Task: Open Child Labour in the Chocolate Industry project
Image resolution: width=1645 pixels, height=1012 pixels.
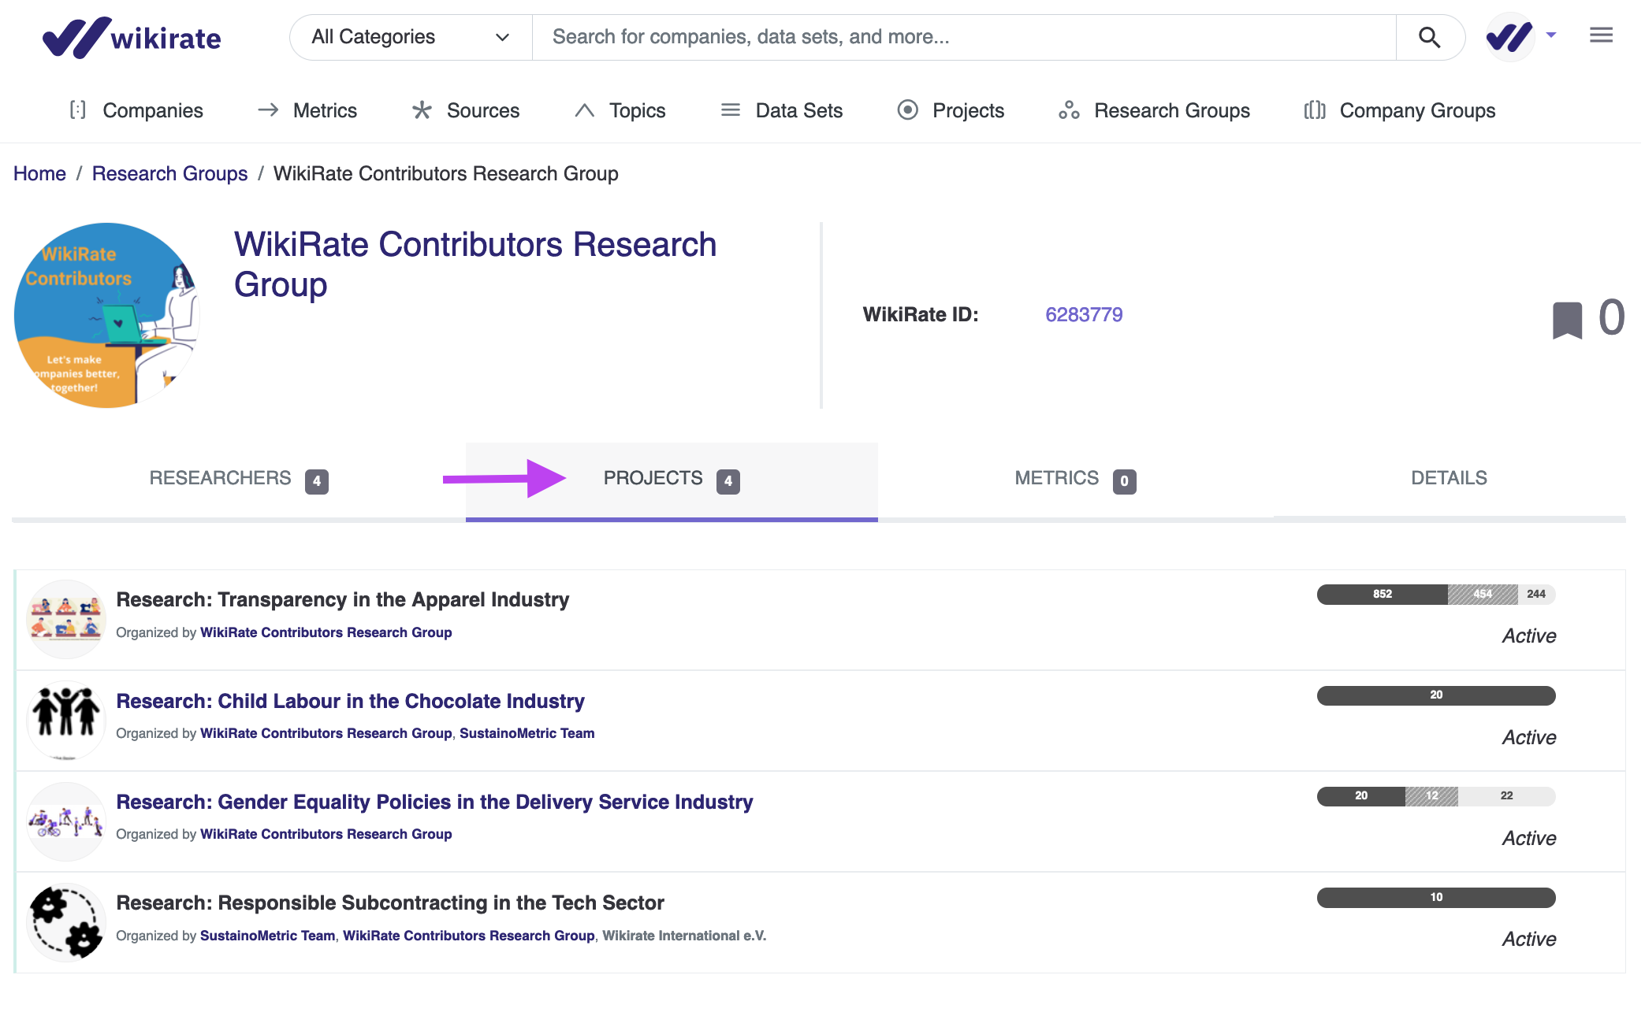Action: (350, 701)
